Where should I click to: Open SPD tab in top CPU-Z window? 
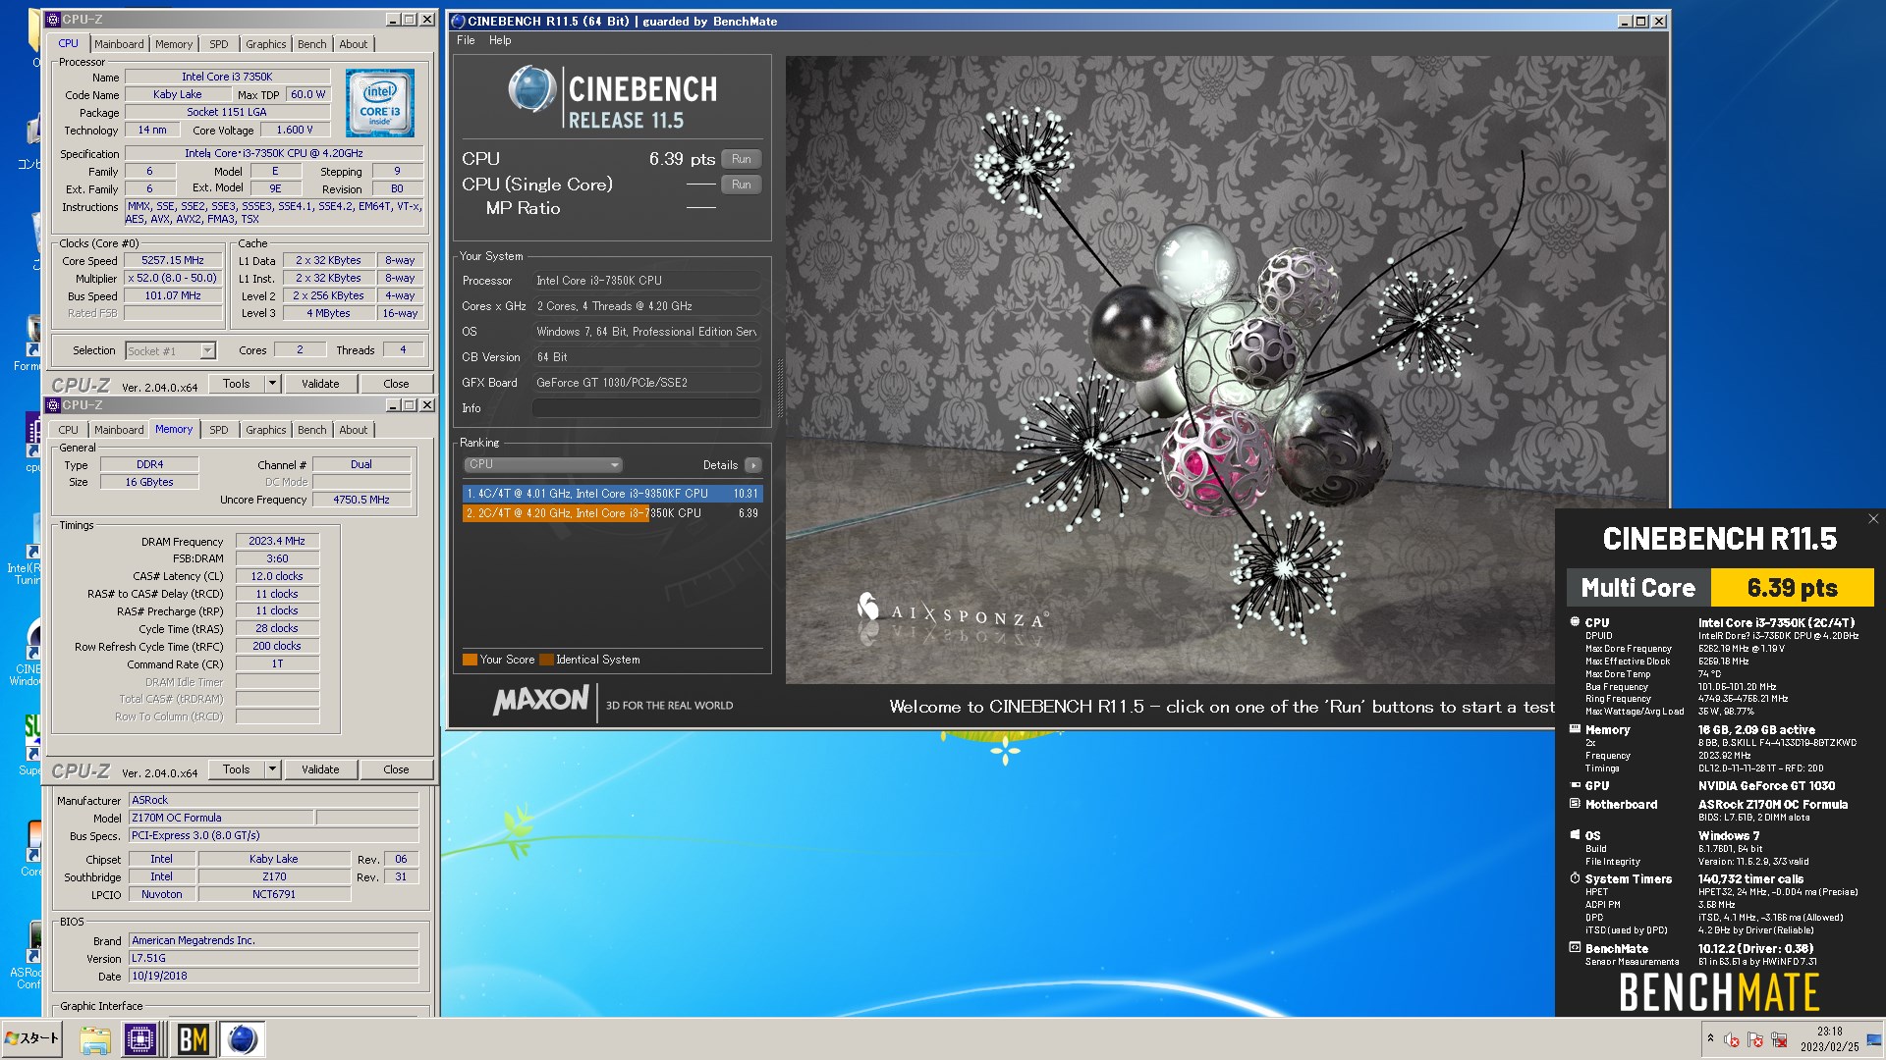click(x=219, y=44)
